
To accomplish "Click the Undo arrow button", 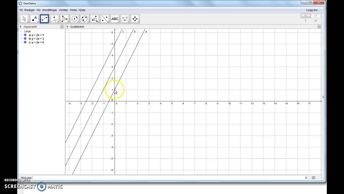I will click(x=306, y=16).
